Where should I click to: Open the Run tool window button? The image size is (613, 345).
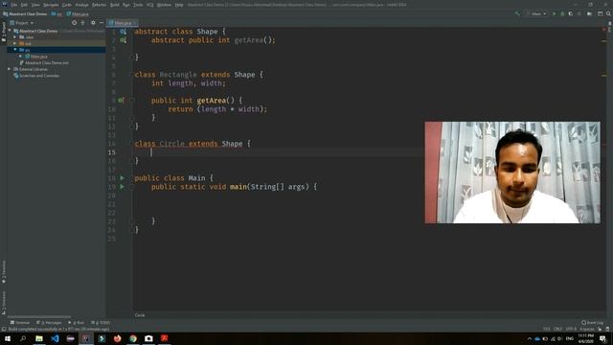[x=77, y=323]
